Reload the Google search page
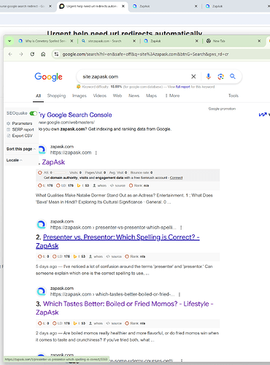270x365 pixels. (x=32, y=54)
